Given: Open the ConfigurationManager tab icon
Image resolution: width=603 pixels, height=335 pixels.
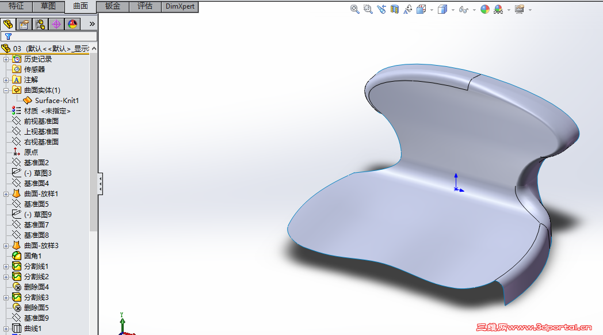Looking at the screenshot, I should pyautogui.click(x=40, y=24).
